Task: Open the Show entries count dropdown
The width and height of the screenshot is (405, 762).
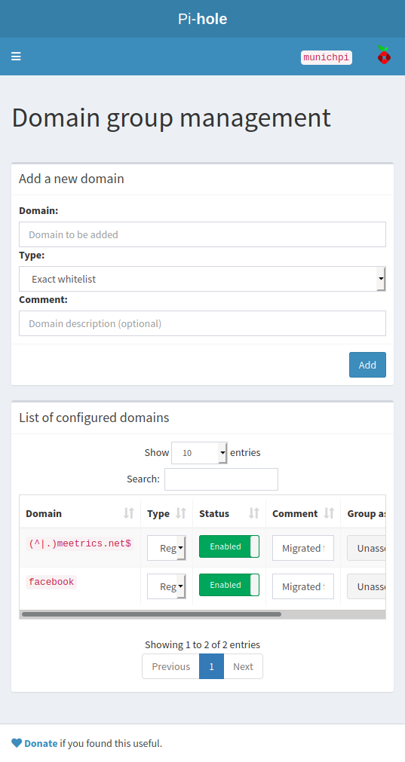Action: click(x=199, y=452)
